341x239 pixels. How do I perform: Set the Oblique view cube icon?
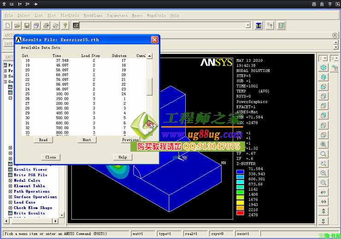tap(323, 77)
